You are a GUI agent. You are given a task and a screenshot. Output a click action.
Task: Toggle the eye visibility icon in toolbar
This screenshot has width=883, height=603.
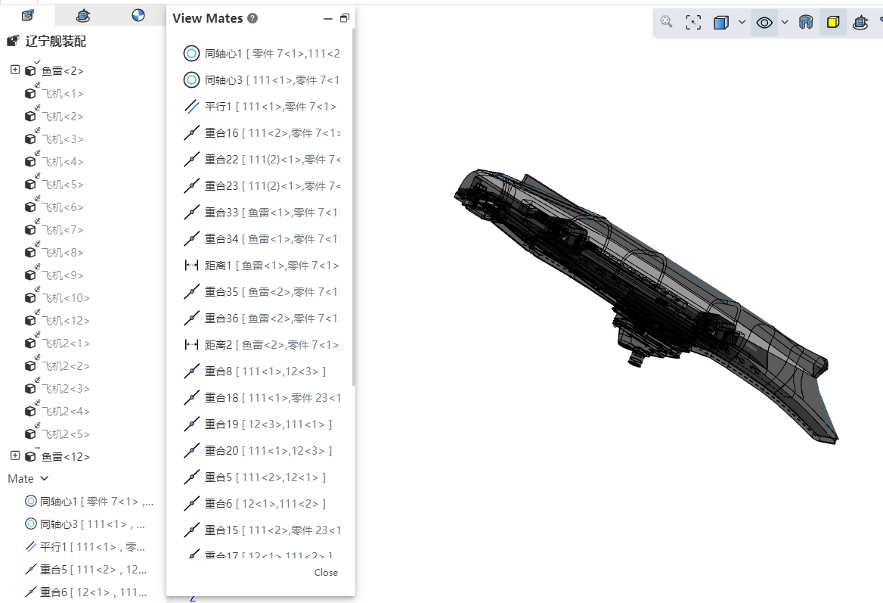pos(764,23)
